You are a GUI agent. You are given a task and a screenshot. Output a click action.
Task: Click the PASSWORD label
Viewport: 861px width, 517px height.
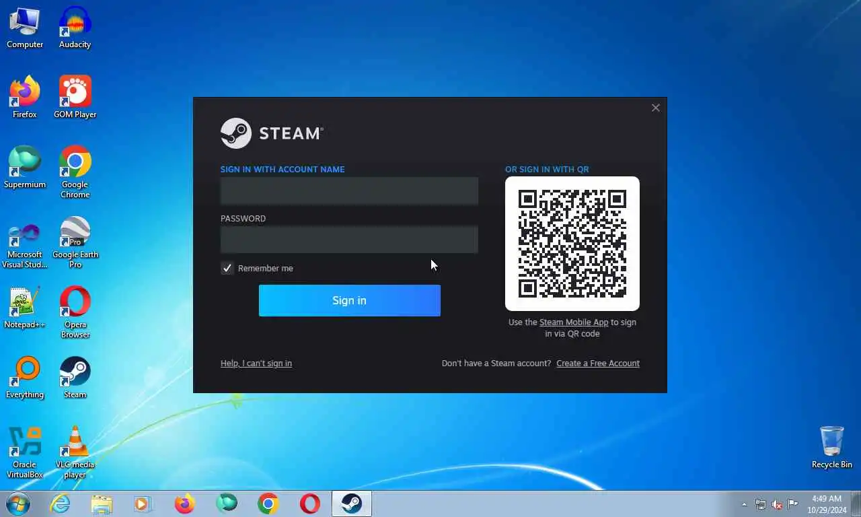[243, 219]
